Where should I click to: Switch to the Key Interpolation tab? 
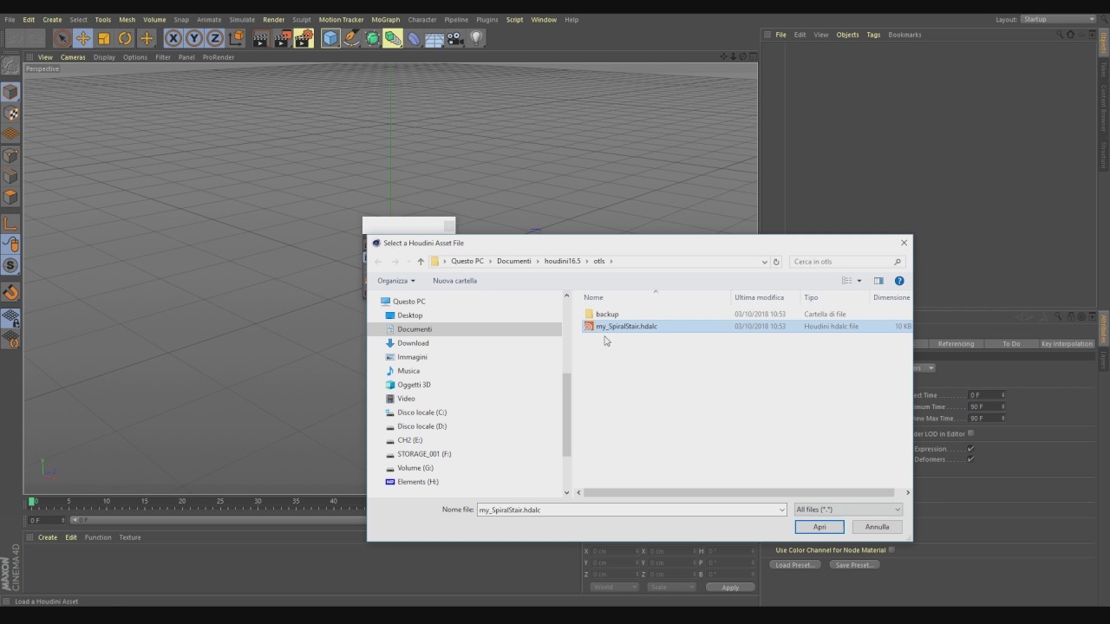pyautogui.click(x=1067, y=344)
